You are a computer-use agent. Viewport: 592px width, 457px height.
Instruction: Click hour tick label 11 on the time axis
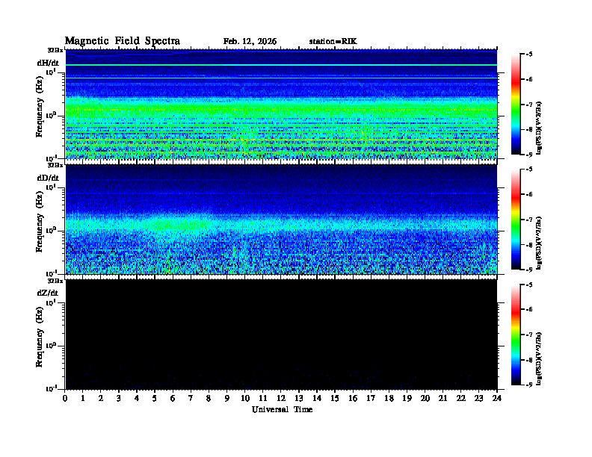coord(263,399)
